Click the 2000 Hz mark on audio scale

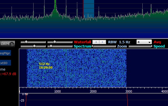click(93, 91)
